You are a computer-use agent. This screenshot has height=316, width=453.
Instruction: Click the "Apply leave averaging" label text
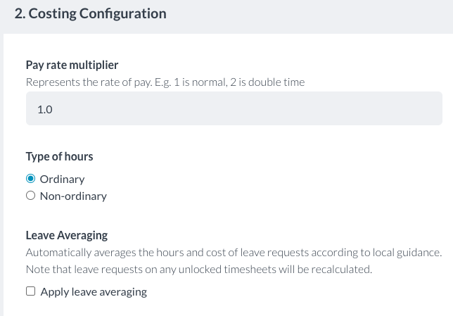[94, 292]
